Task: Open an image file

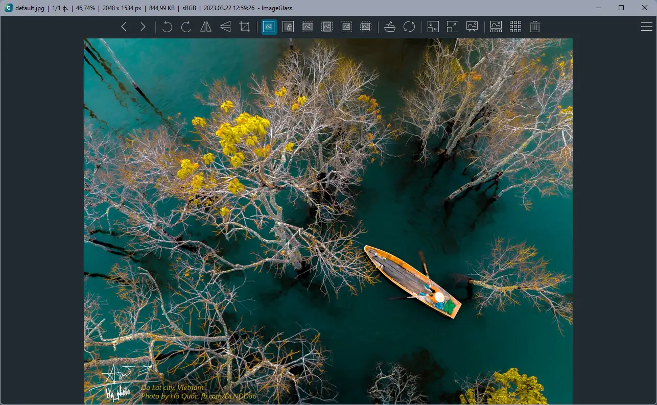Action: pos(390,27)
